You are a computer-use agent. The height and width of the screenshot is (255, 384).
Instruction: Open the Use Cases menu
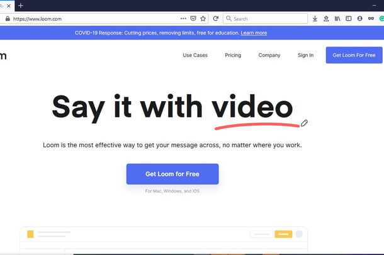pyautogui.click(x=195, y=55)
